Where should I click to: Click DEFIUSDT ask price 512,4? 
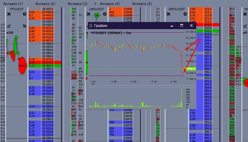click(x=208, y=9)
